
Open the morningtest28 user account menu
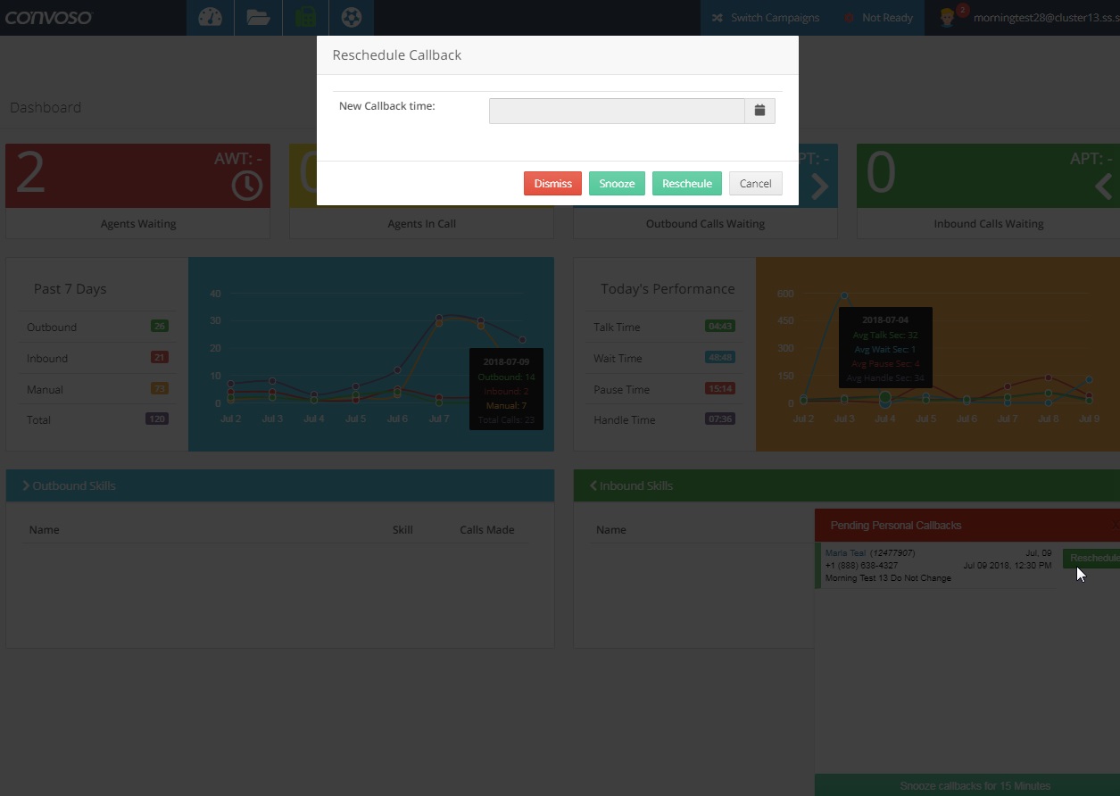tap(1044, 18)
